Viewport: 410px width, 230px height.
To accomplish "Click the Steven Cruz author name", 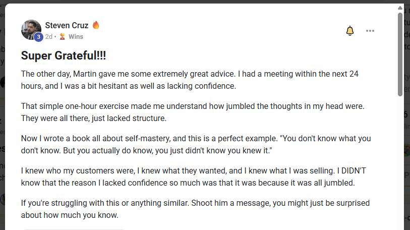I will click(x=67, y=25).
